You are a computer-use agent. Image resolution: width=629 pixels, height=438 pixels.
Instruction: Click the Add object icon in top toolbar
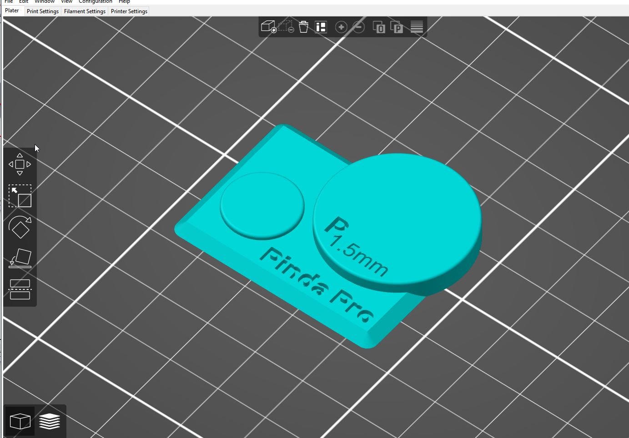[x=268, y=27]
